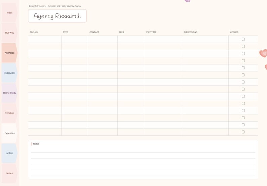Viewport: 267px width, 186px height.
Task: Click the Adoption and Foster Journey Journal text
Action: [65, 6]
